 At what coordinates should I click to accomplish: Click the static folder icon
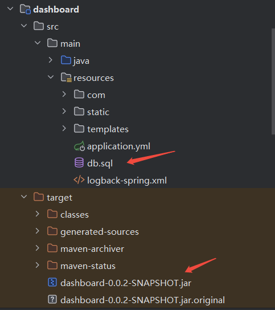tap(79, 111)
